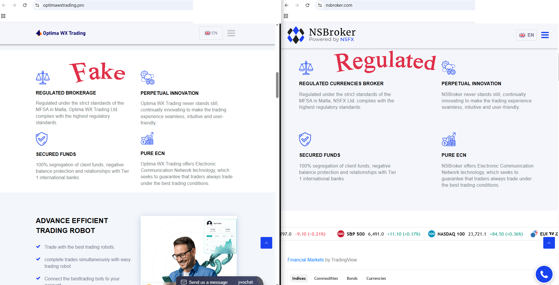Screen dimensions: 559x285
Task: Click the Optima WX Trading logo
Action: pyautogui.click(x=61, y=33)
